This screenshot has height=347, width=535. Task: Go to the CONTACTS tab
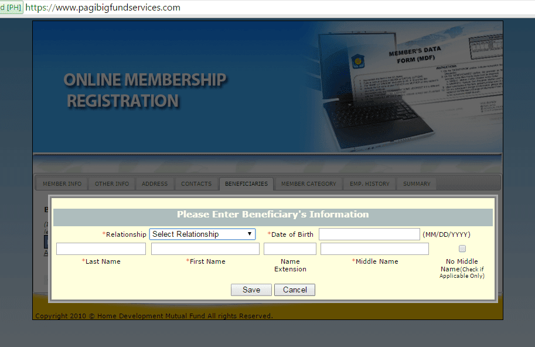(x=196, y=183)
